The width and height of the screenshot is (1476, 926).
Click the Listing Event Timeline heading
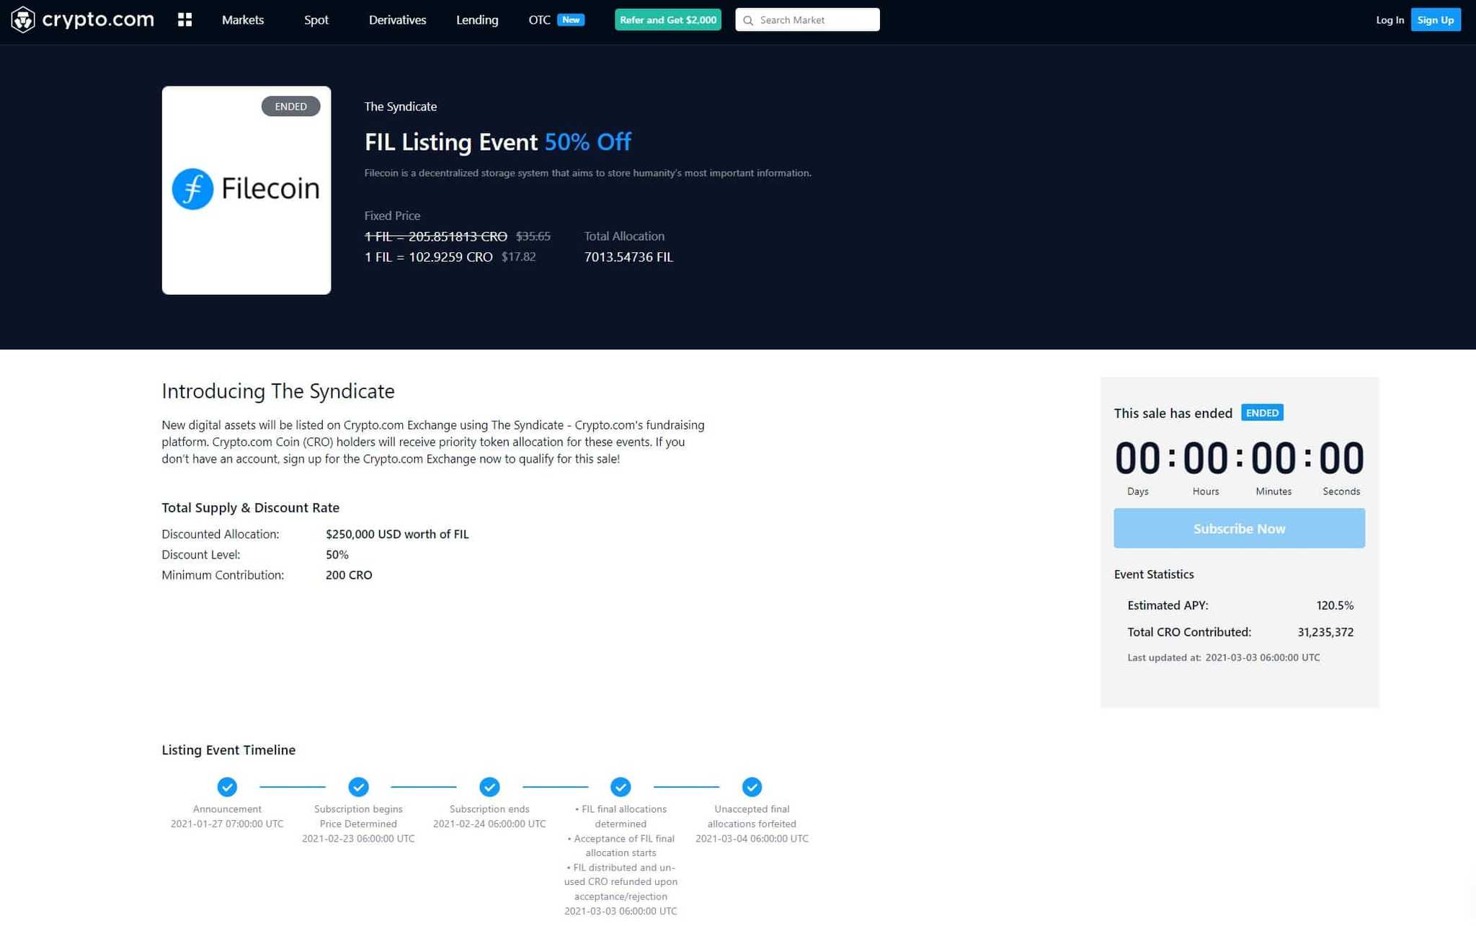point(228,749)
